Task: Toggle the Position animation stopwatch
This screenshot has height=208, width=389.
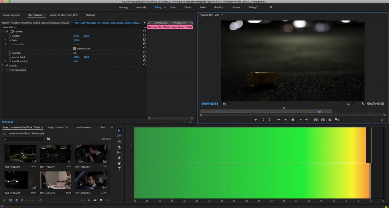Action: pyautogui.click(x=10, y=36)
